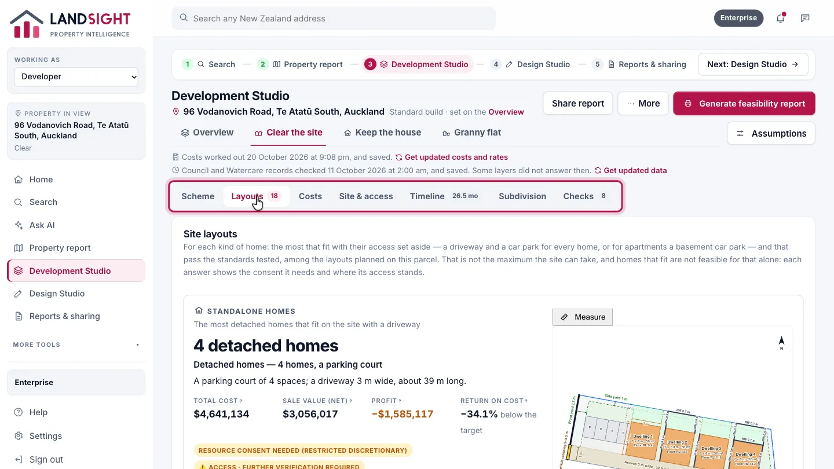Screen dimensions: 834x469
Task: Select the Site & access sub-tab
Action: [366, 196]
